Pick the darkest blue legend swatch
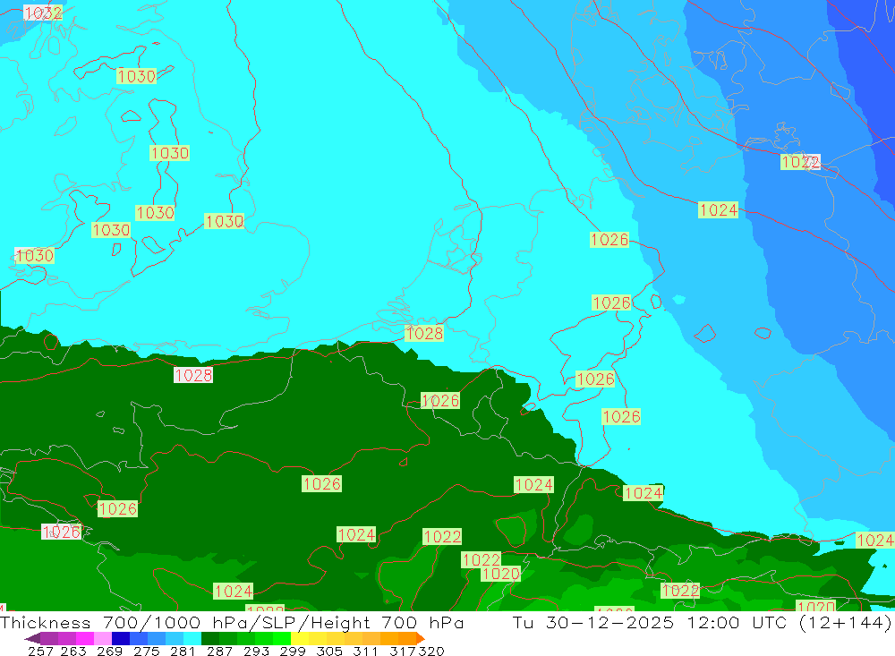Image resolution: width=895 pixels, height=656 pixels. [121, 638]
